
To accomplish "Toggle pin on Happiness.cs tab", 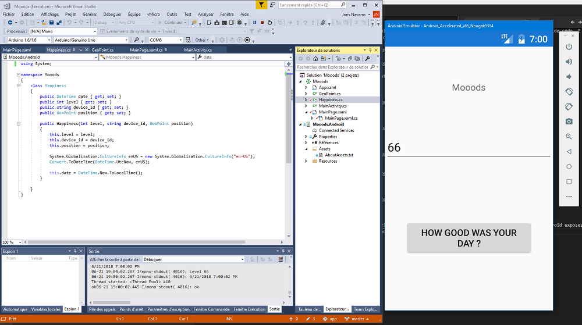I will [x=80, y=49].
